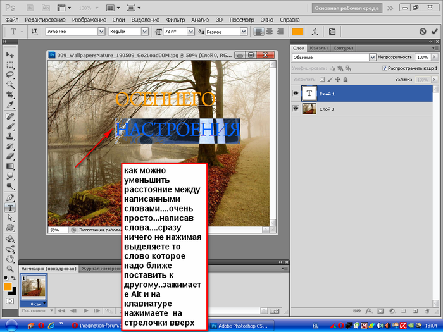Select the Слой 0 layer thumbnail
443x332 pixels.
(309, 109)
